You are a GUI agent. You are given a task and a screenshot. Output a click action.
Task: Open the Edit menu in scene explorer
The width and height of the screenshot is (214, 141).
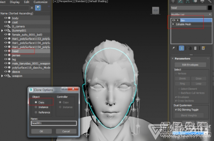(27, 2)
